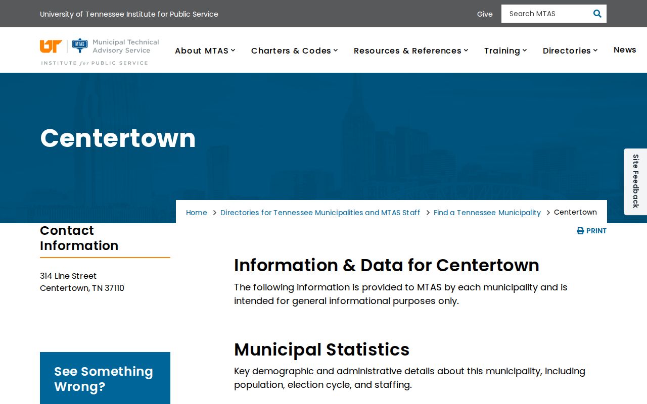Go to Home breadcrumb
This screenshot has width=647, height=404.
[197, 213]
